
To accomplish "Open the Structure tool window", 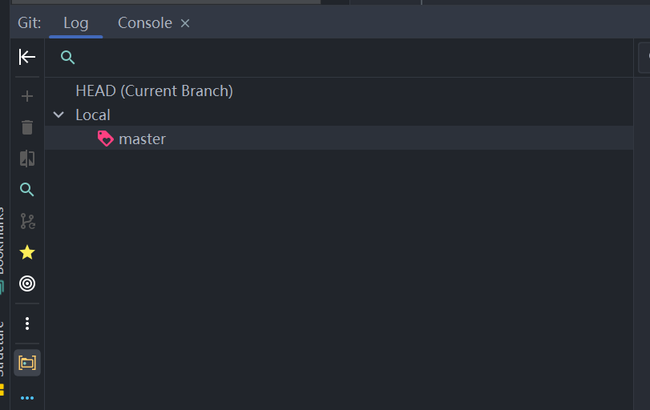I will pos(3,348).
